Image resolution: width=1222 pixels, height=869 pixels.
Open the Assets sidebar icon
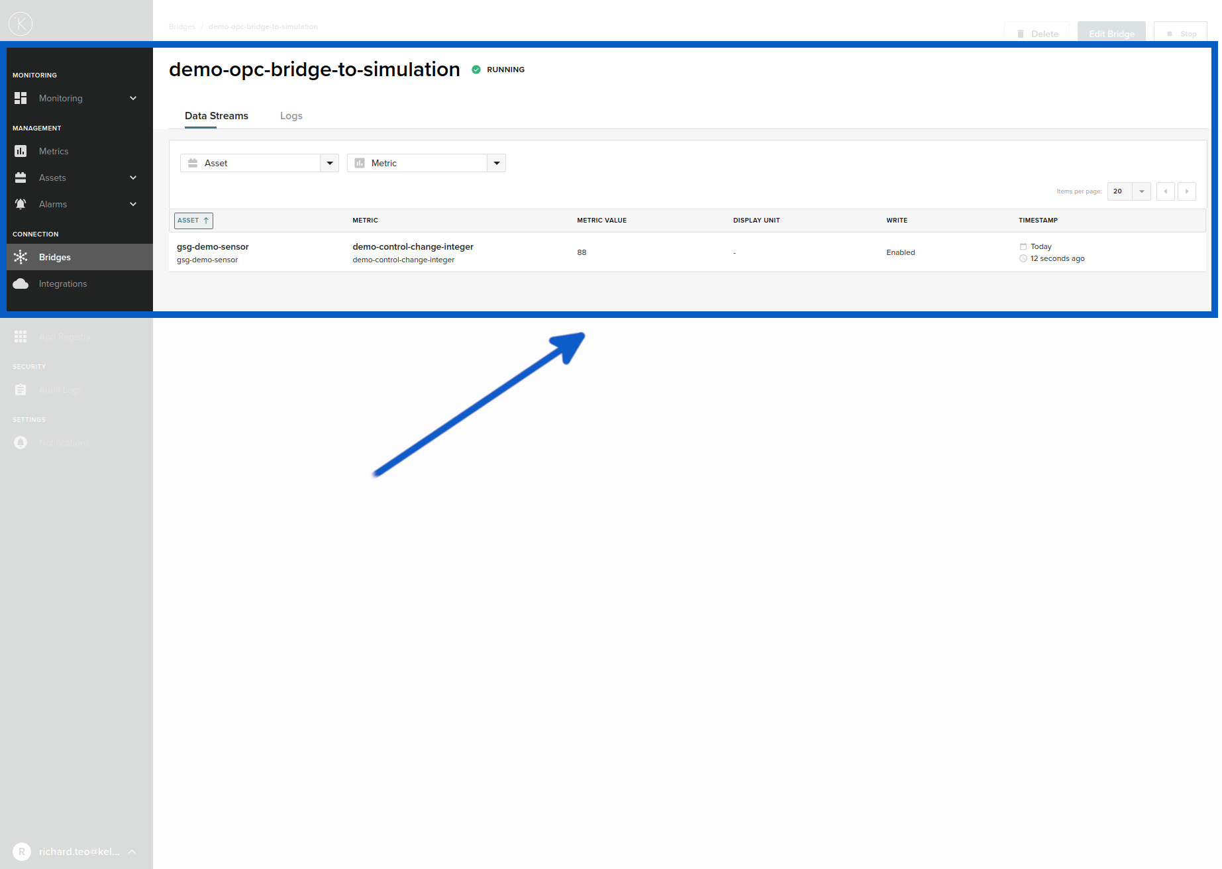21,178
